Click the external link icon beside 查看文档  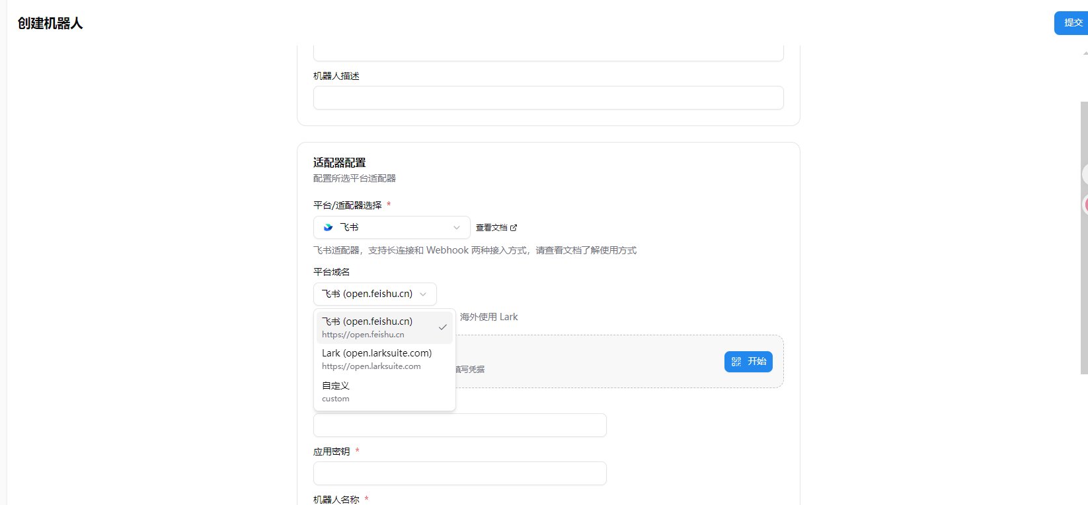(514, 228)
